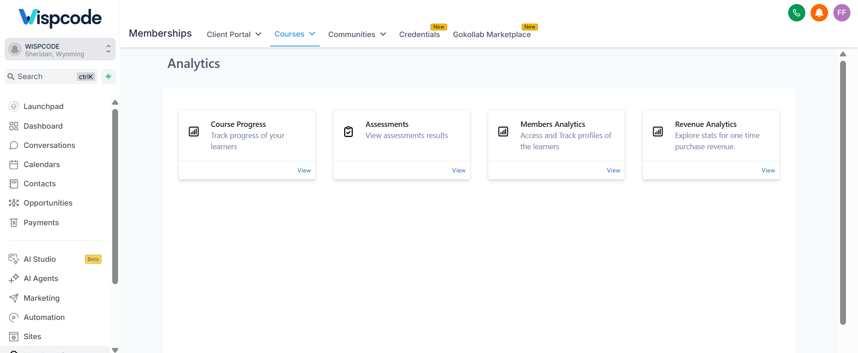
Task: Click the Calendars sidebar icon
Action: (x=14, y=164)
